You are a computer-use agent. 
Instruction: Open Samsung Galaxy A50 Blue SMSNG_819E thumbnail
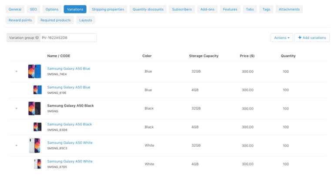37,90
